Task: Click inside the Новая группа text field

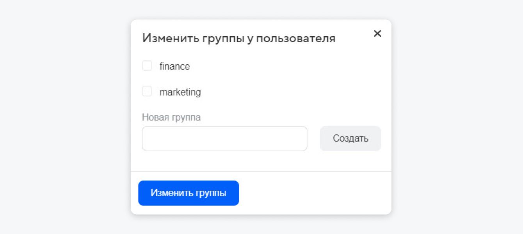Action: coord(224,138)
